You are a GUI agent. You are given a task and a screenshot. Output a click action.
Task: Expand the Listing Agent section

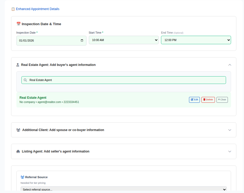pyautogui.click(x=230, y=151)
